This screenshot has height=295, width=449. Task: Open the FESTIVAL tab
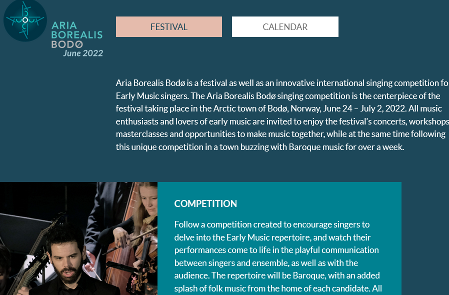[x=169, y=27]
